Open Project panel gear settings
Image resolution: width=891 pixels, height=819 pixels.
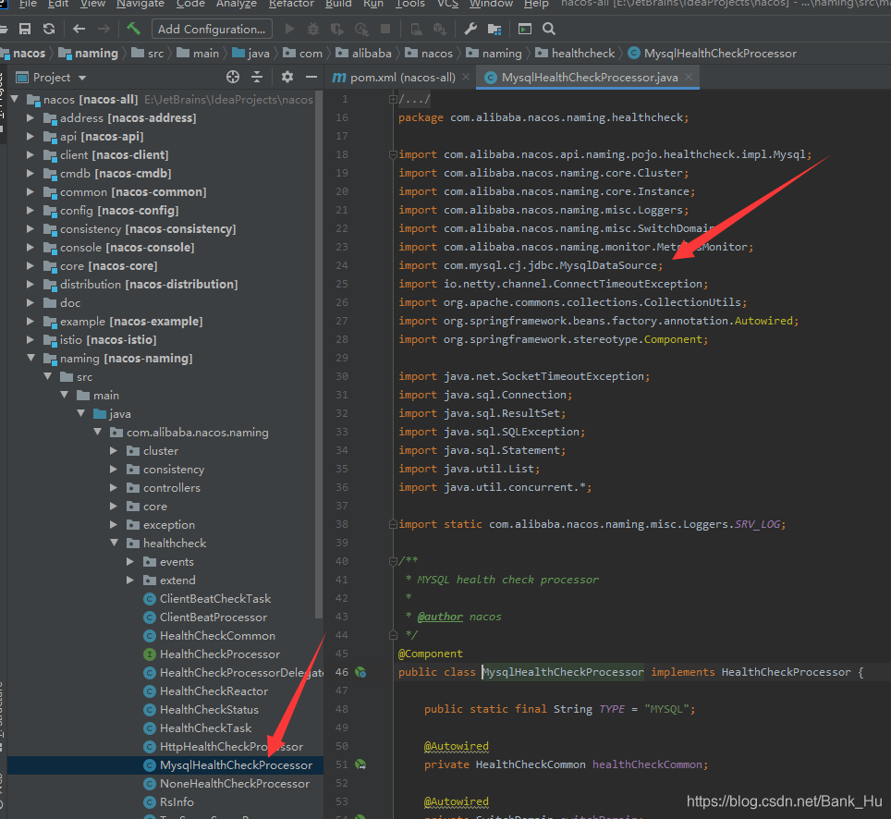click(287, 78)
